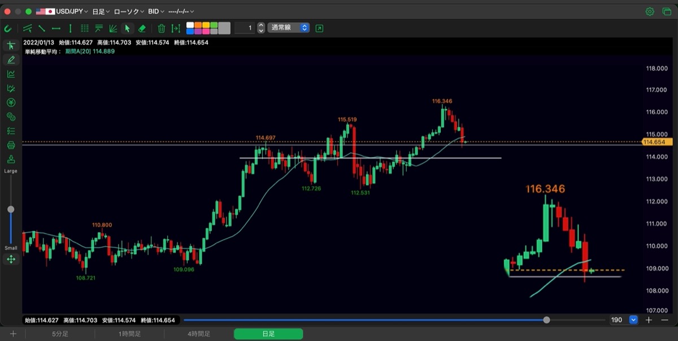Select the 日足 tab at bottom
This screenshot has height=341, width=678.
268,334
